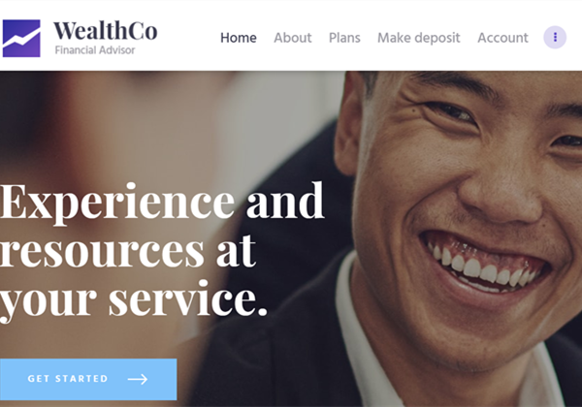Open the three-dot more options menu
The height and width of the screenshot is (407, 582).
coord(555,38)
